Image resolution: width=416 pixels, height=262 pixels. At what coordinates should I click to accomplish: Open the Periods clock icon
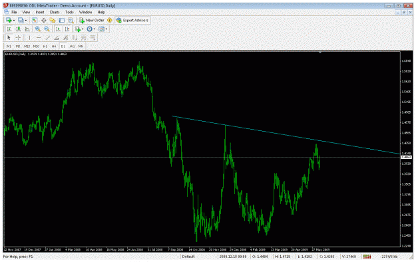pyautogui.click(x=90, y=29)
